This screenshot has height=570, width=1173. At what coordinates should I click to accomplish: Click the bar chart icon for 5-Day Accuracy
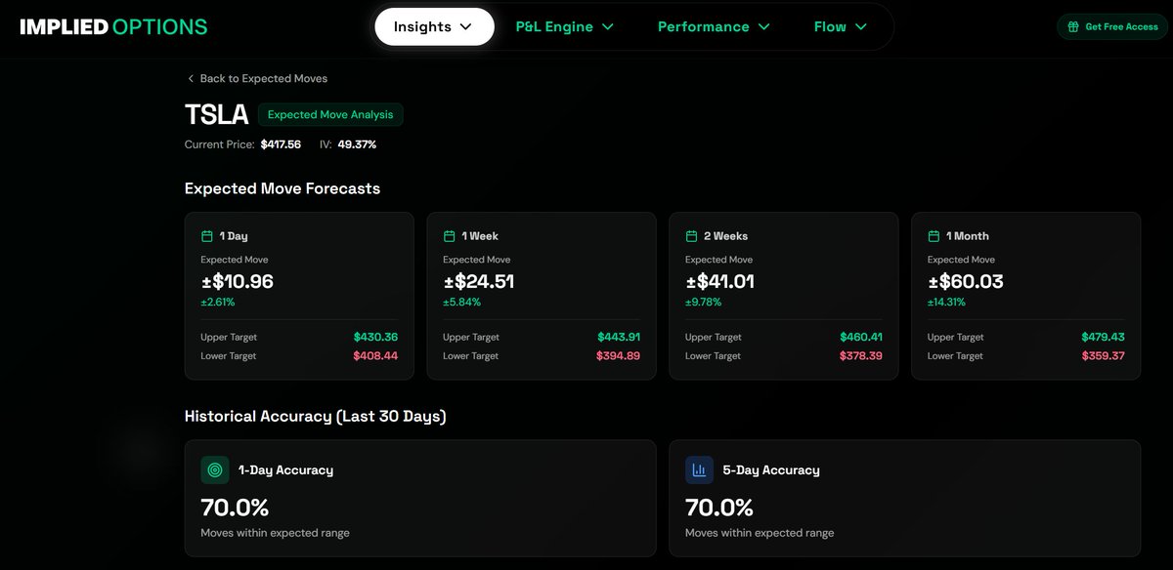coord(699,469)
